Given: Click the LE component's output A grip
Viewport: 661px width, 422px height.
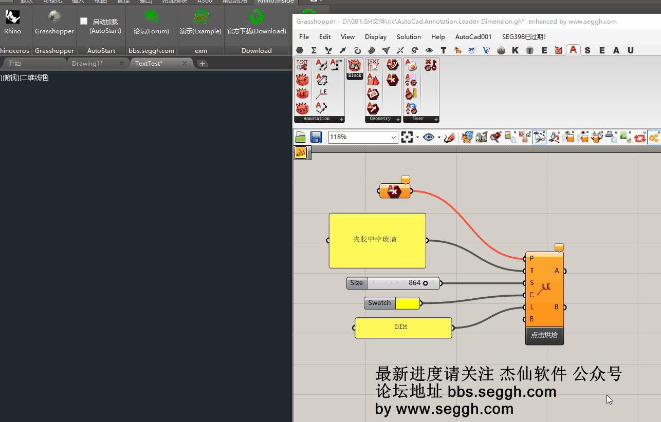Looking at the screenshot, I should point(564,271).
